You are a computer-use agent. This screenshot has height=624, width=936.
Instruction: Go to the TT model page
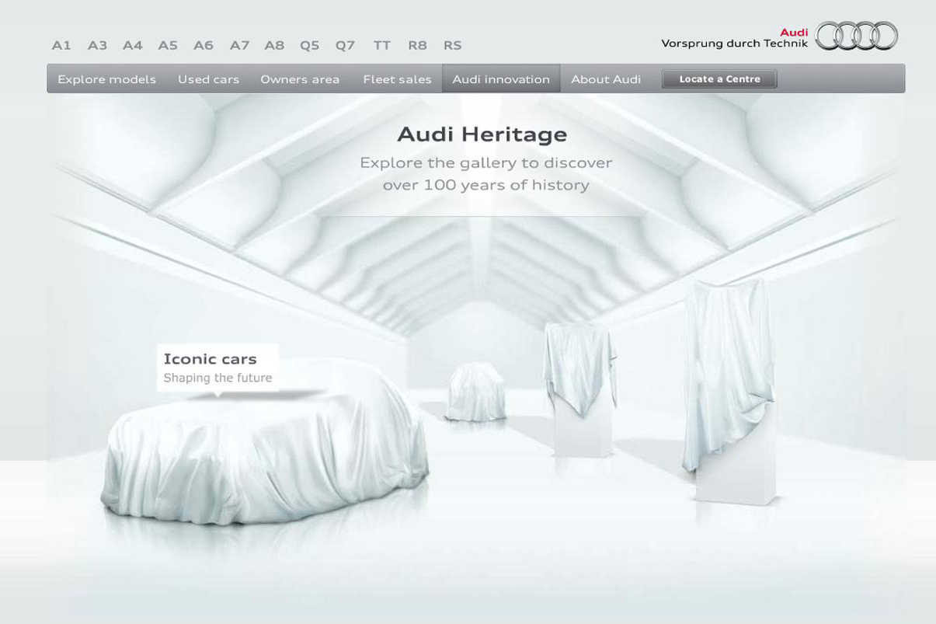pyautogui.click(x=381, y=45)
